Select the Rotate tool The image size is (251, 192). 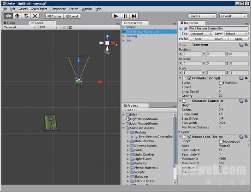tap(26, 16)
